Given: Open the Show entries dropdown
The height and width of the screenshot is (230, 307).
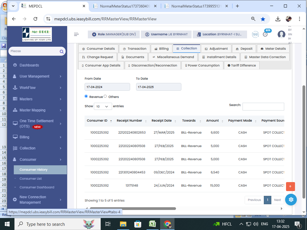Looking at the screenshot, I should click(103, 106).
